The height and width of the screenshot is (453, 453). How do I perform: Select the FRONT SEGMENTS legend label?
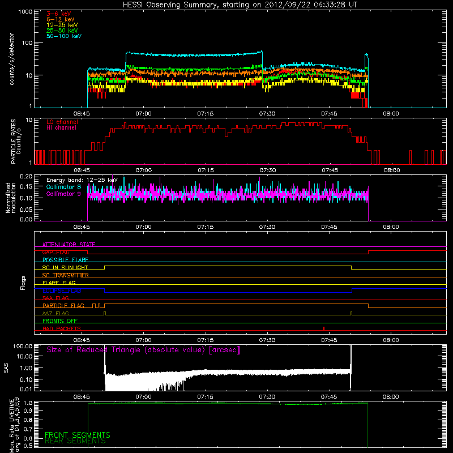[78, 435]
